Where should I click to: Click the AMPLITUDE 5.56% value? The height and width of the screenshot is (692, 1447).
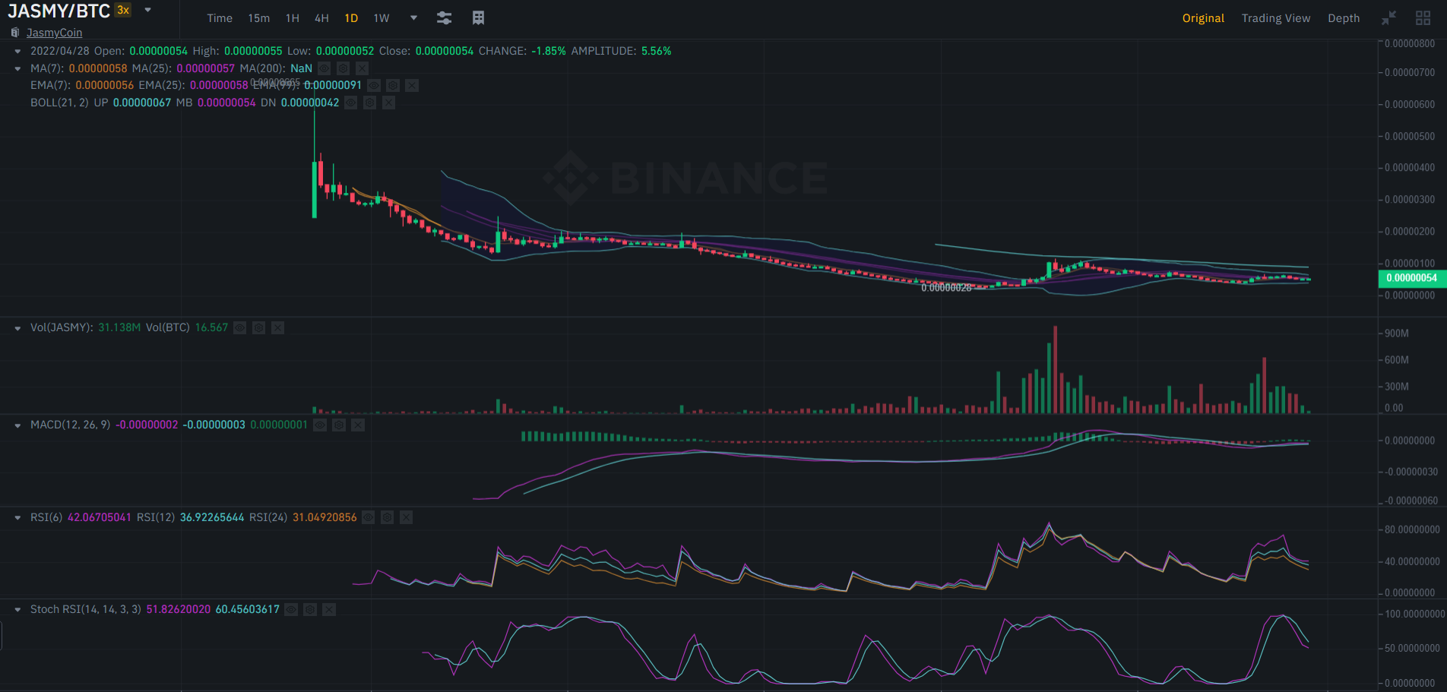656,51
